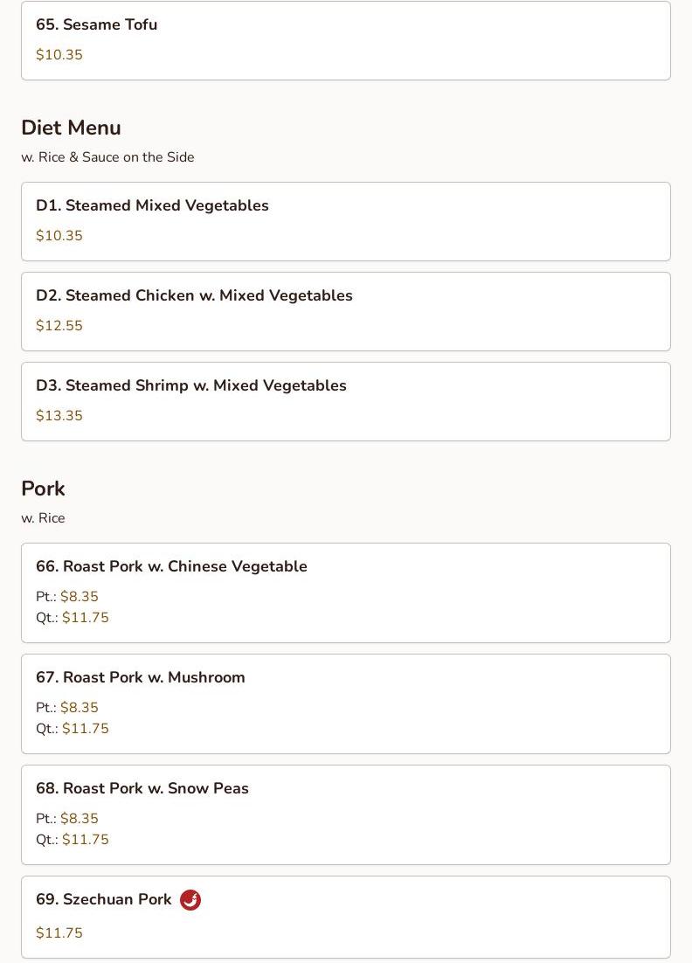Open D3. Steamed Shrimp w. Mixed Vegetables
Screen dimensions: 692x963
pos(346,402)
